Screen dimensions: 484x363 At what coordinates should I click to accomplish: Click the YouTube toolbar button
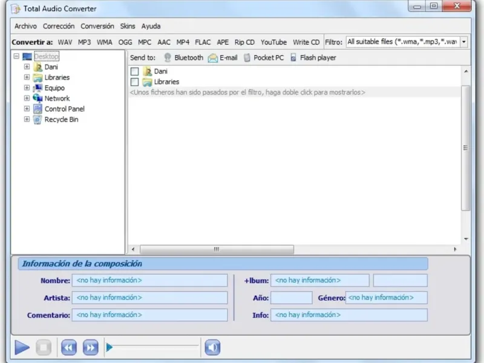point(273,42)
